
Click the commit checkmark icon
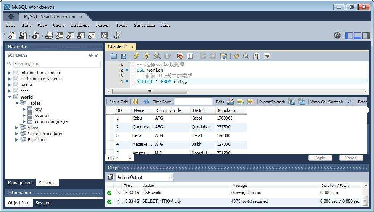point(203,56)
